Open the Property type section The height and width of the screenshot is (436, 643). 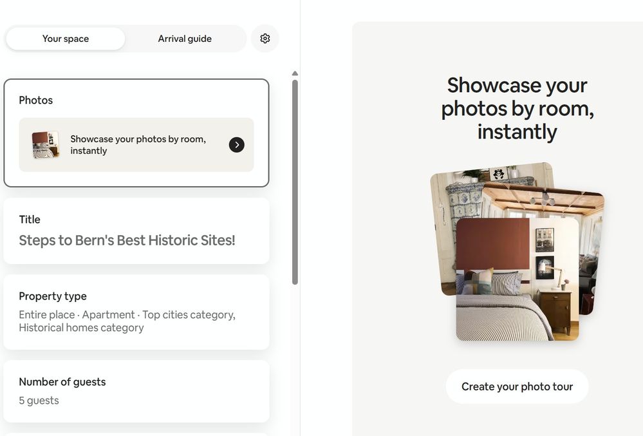(x=136, y=312)
